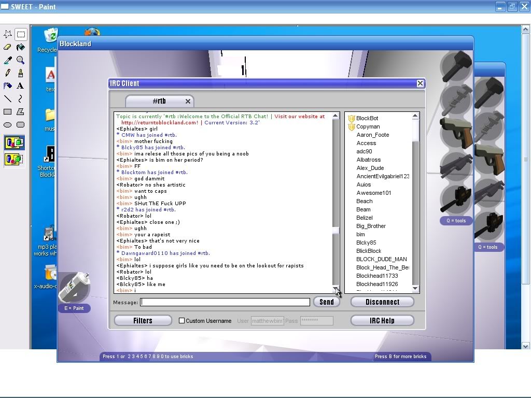Select BlockBot in the user list
The height and width of the screenshot is (398, 531).
pyautogui.click(x=367, y=118)
